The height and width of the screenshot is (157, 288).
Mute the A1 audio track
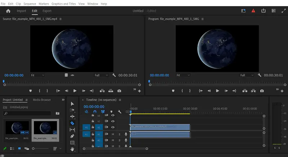113,134
